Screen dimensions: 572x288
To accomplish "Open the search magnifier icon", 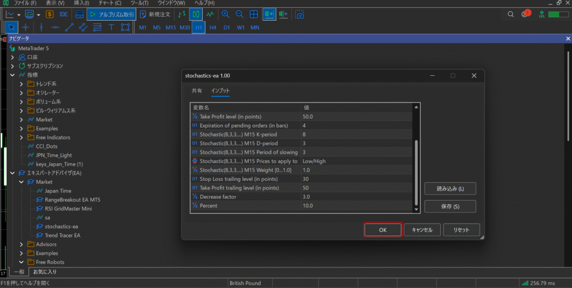I will point(511,14).
